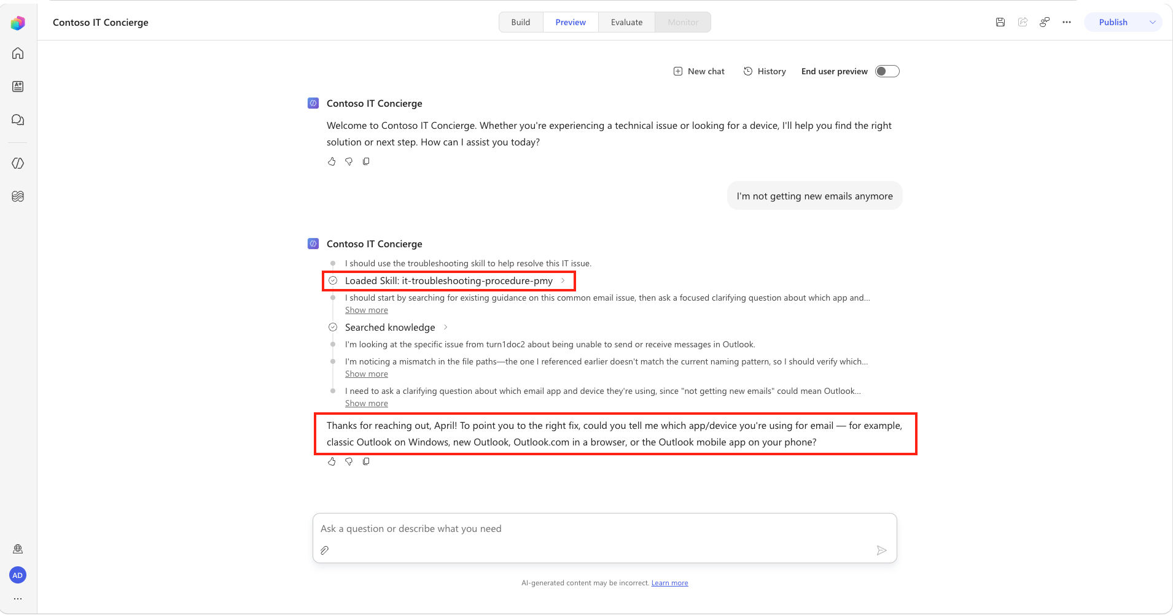Image resolution: width=1173 pixels, height=616 pixels.
Task: Open the AD user avatar
Action: (18, 576)
